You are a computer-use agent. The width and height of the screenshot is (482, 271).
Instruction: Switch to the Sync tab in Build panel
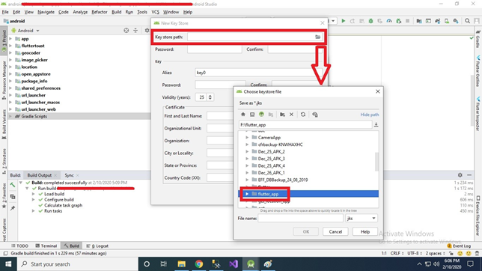(69, 175)
